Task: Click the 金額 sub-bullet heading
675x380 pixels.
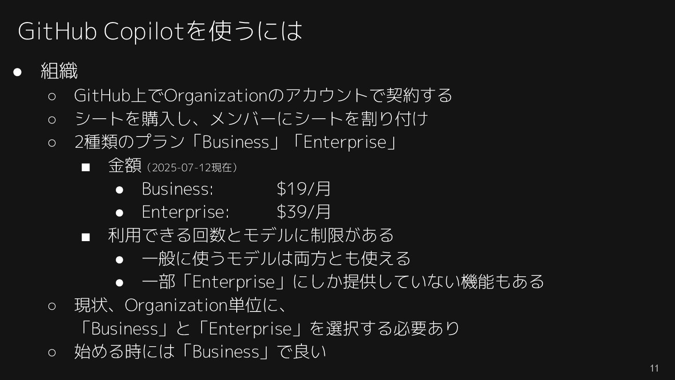Action: tap(125, 165)
